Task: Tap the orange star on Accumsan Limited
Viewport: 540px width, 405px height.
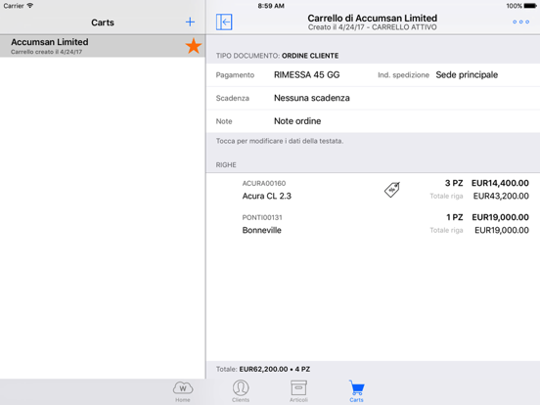Action: coord(194,46)
